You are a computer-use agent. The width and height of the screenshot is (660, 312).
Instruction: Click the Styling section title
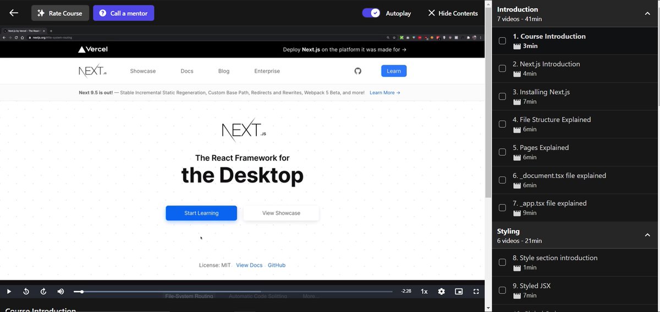[508, 231]
